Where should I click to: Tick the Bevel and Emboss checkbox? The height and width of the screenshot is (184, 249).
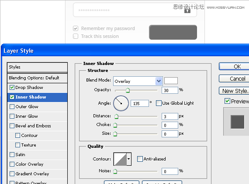(12, 126)
